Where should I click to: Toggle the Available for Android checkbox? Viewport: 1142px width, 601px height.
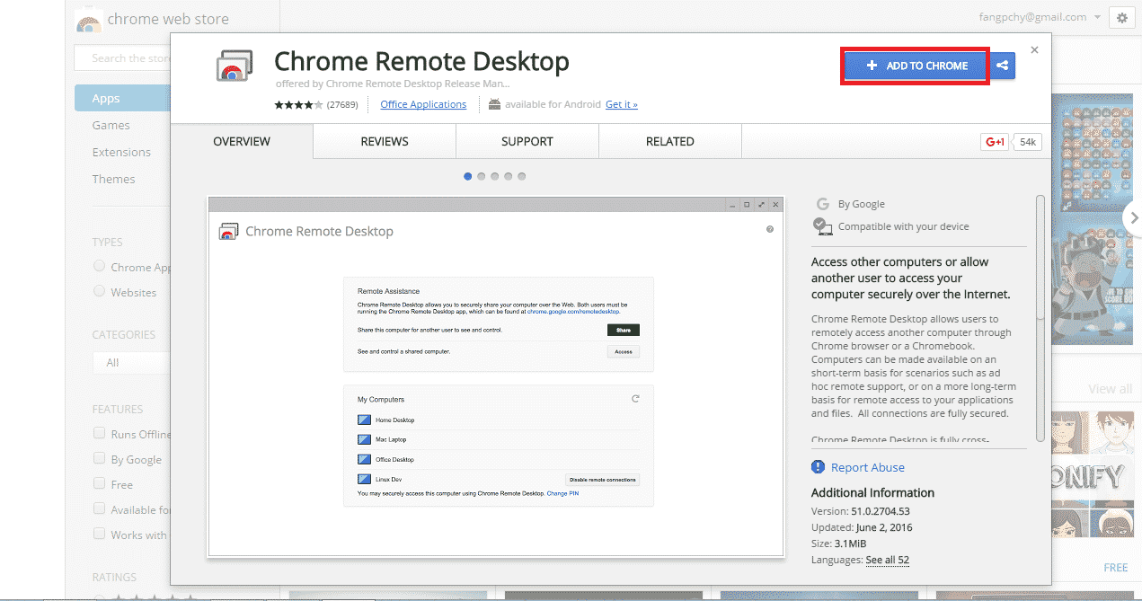click(99, 508)
